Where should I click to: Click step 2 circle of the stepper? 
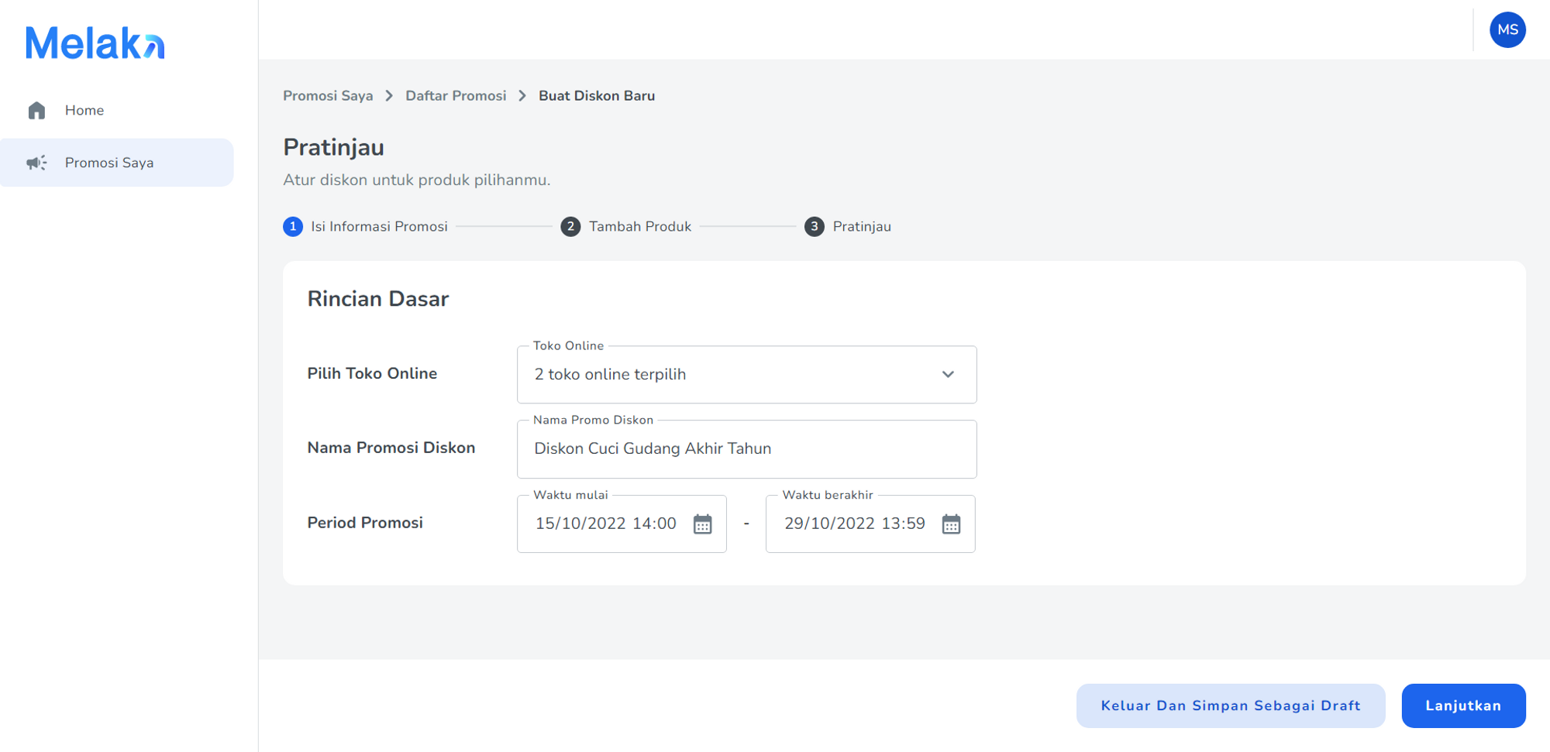[x=570, y=226]
